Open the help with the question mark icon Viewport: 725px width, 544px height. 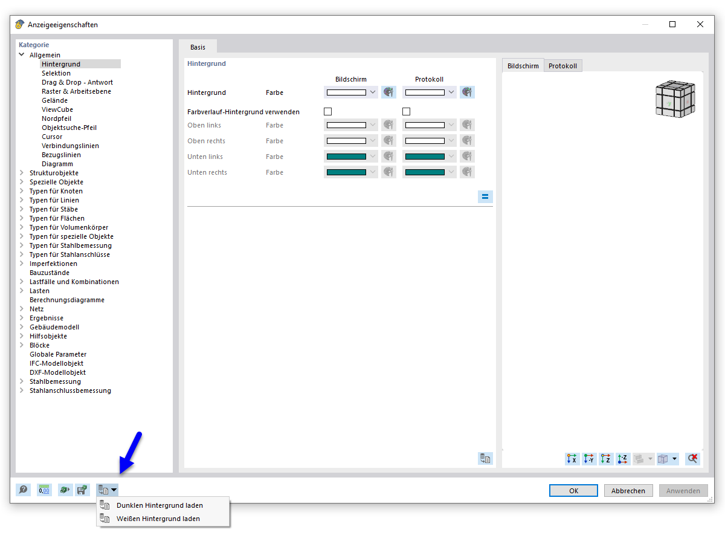coord(23,490)
